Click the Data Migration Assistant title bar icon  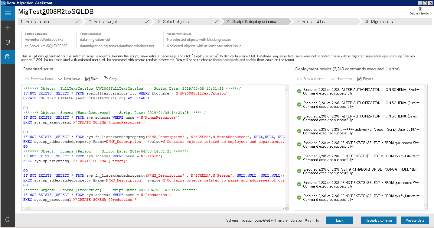tap(3, 3)
